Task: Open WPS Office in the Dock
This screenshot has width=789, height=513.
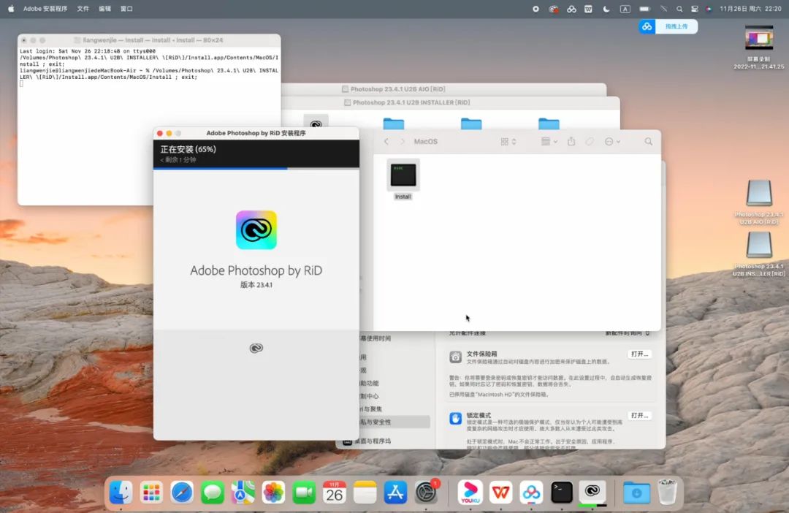Action: point(500,492)
